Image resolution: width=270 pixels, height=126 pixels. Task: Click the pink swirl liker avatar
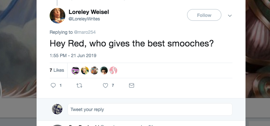pyautogui.click(x=113, y=70)
